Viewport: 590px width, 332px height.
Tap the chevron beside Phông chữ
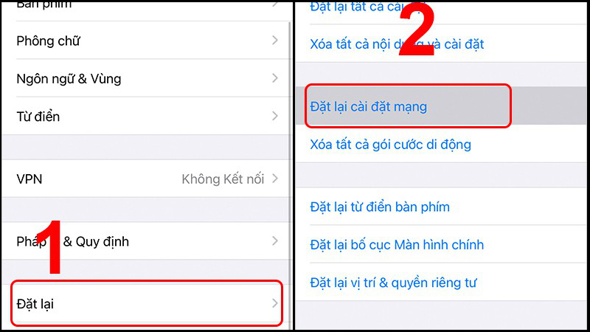(x=275, y=41)
